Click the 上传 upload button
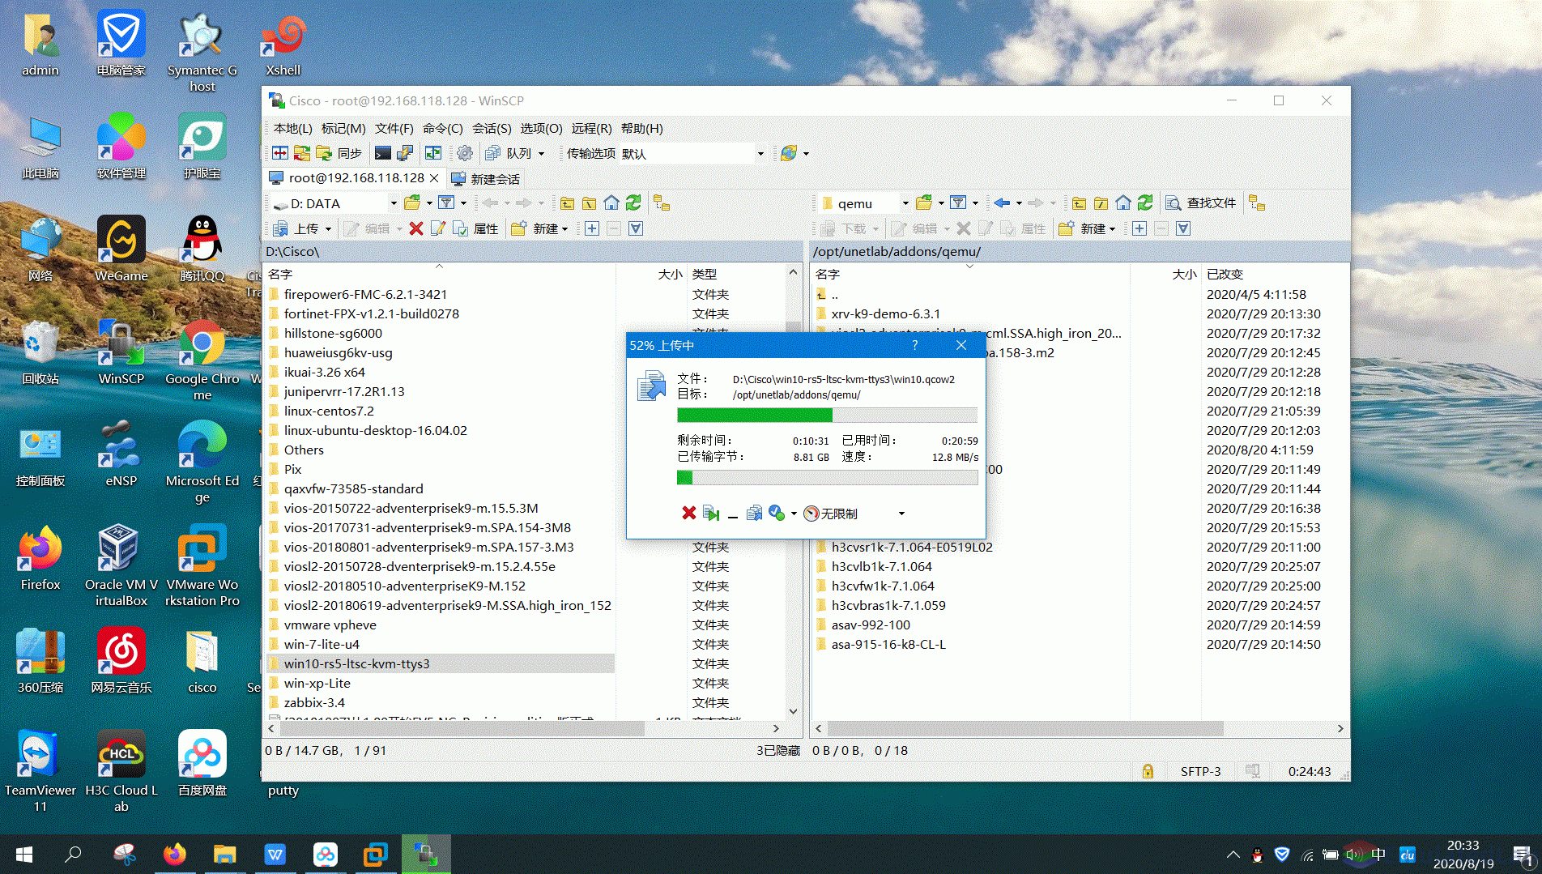The image size is (1542, 874). pyautogui.click(x=296, y=229)
